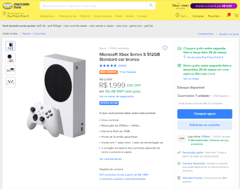Click the Mercado Livre logo

[16, 6]
